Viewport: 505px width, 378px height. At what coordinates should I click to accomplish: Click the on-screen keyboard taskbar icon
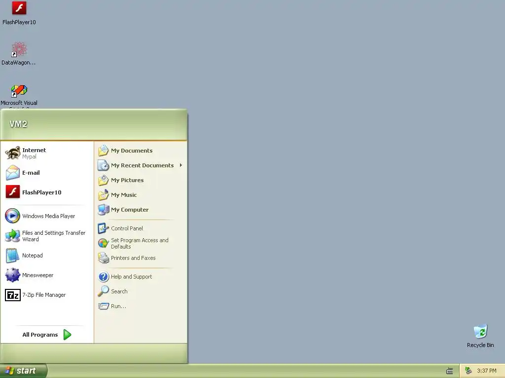[x=450, y=371]
